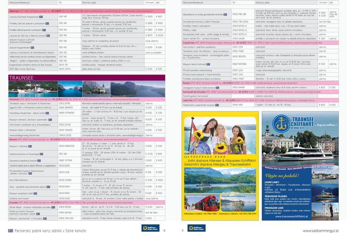Click photo of three women with sunflowers
Viewport: 347px width, 233px height.
(x=220, y=135)
